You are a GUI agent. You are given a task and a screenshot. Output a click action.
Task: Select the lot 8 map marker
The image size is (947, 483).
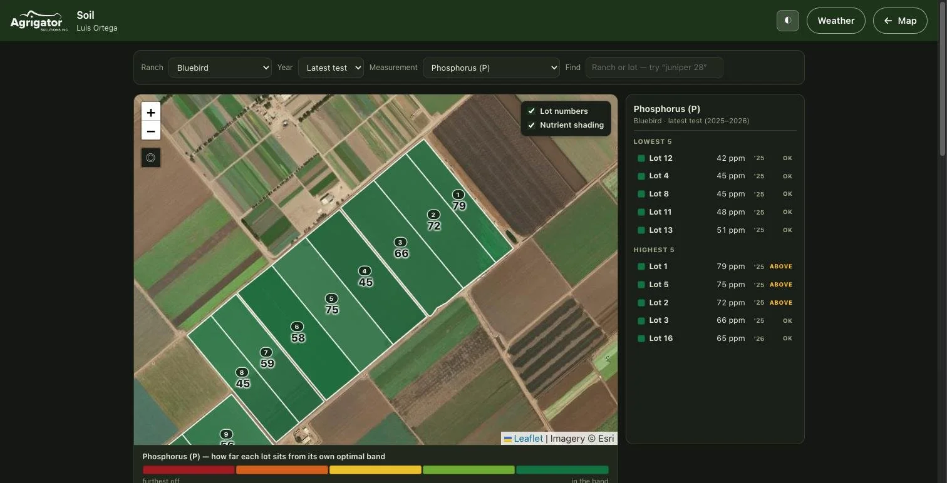(x=242, y=372)
